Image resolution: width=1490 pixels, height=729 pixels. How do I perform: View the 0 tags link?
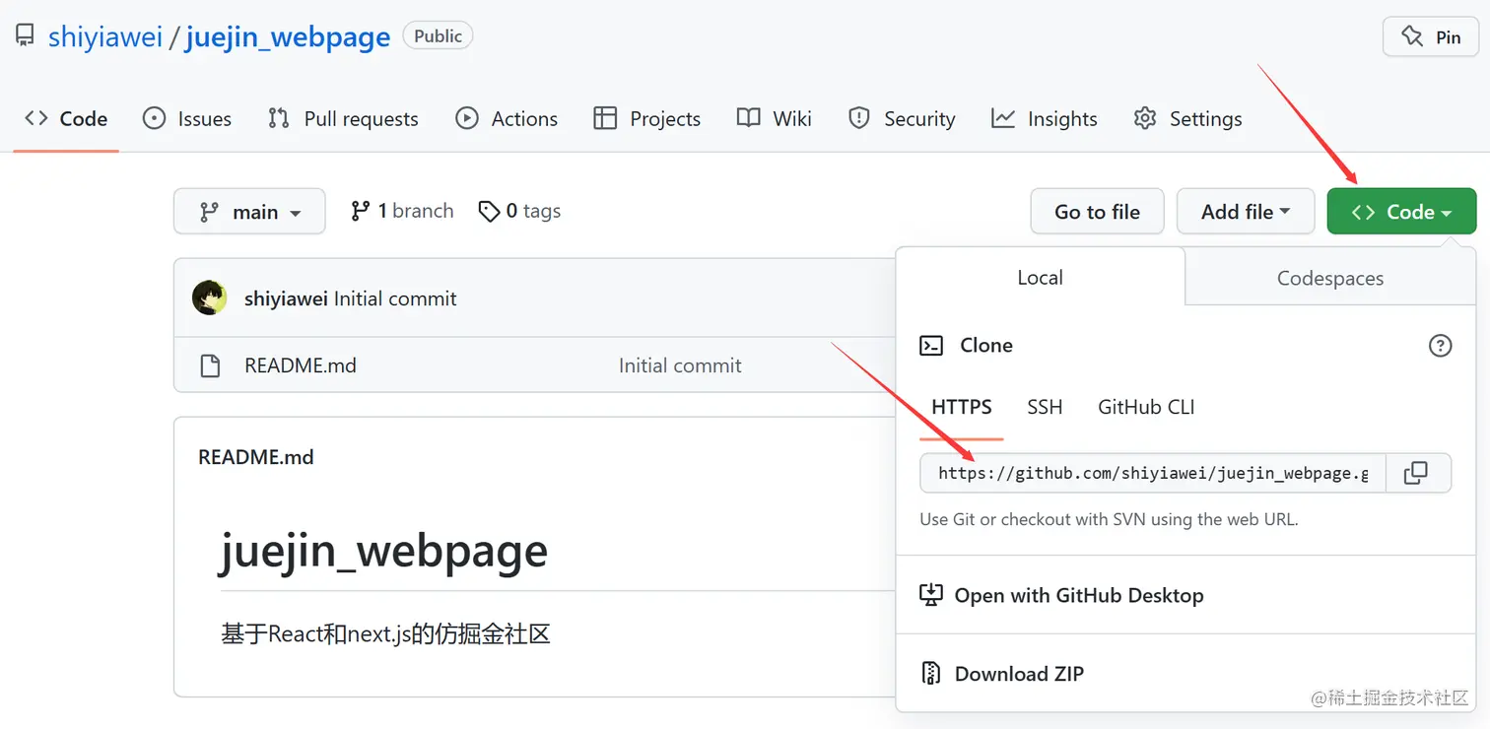coord(519,212)
